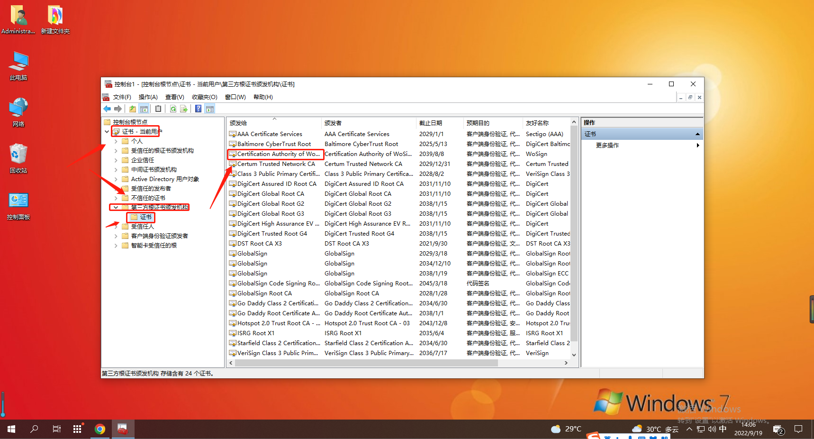The height and width of the screenshot is (439, 814).
Task: Open the 收藏夹(O) menu
Action: (204, 97)
